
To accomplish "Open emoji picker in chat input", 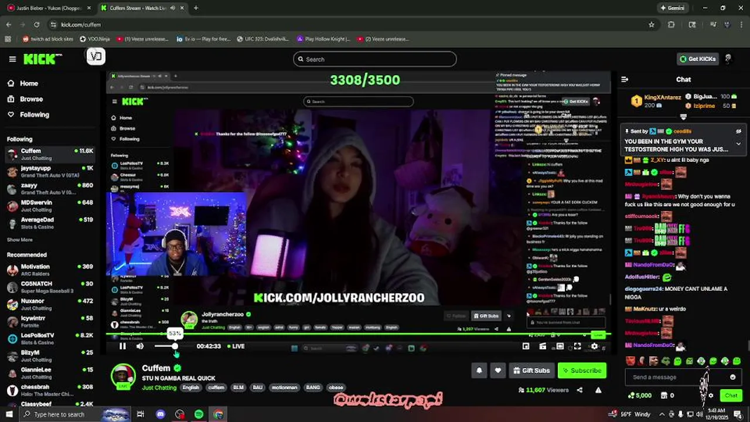I will point(732,377).
